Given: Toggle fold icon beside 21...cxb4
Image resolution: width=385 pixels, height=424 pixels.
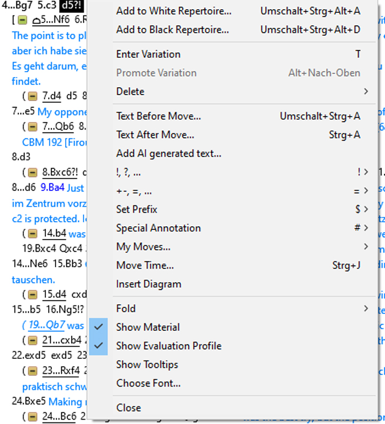Looking at the screenshot, I should pos(33,340).
